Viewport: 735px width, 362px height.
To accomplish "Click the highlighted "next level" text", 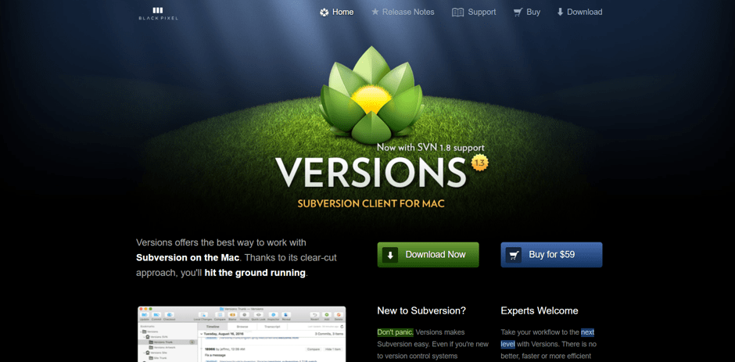I will [587, 332].
